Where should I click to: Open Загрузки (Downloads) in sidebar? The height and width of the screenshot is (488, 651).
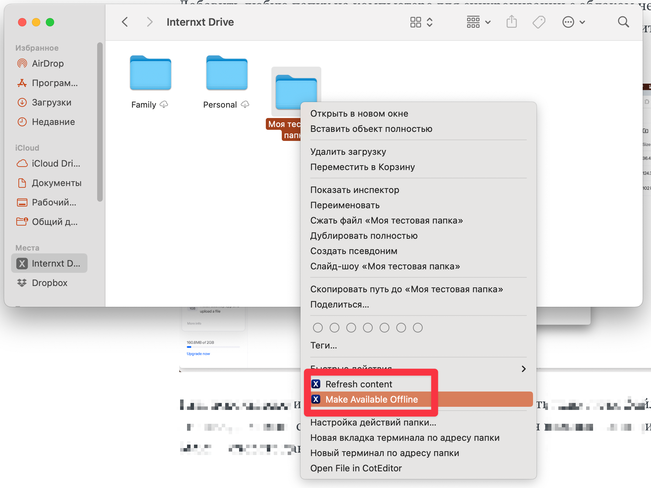(49, 102)
